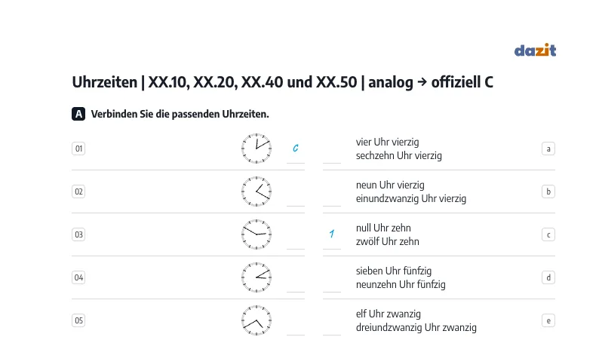
Task: Click the black A section badge
Action: [78, 114]
